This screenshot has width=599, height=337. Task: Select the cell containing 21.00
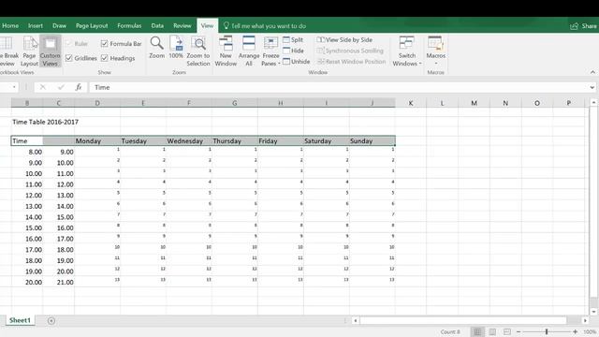coord(58,283)
